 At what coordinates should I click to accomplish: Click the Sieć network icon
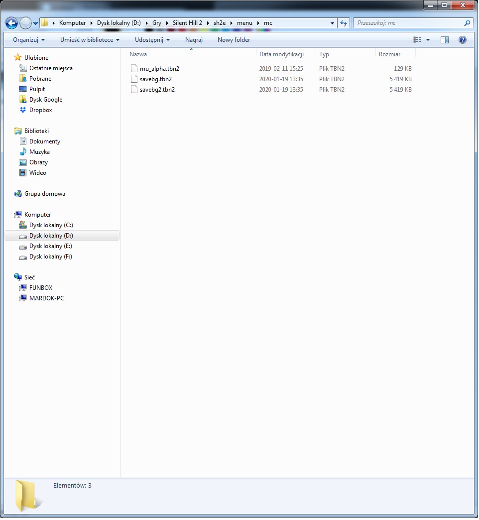17,277
